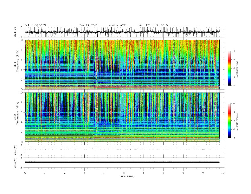Click the "ch.4(V)" axis label
This screenshot has height=194, width=251.
coord(15,163)
